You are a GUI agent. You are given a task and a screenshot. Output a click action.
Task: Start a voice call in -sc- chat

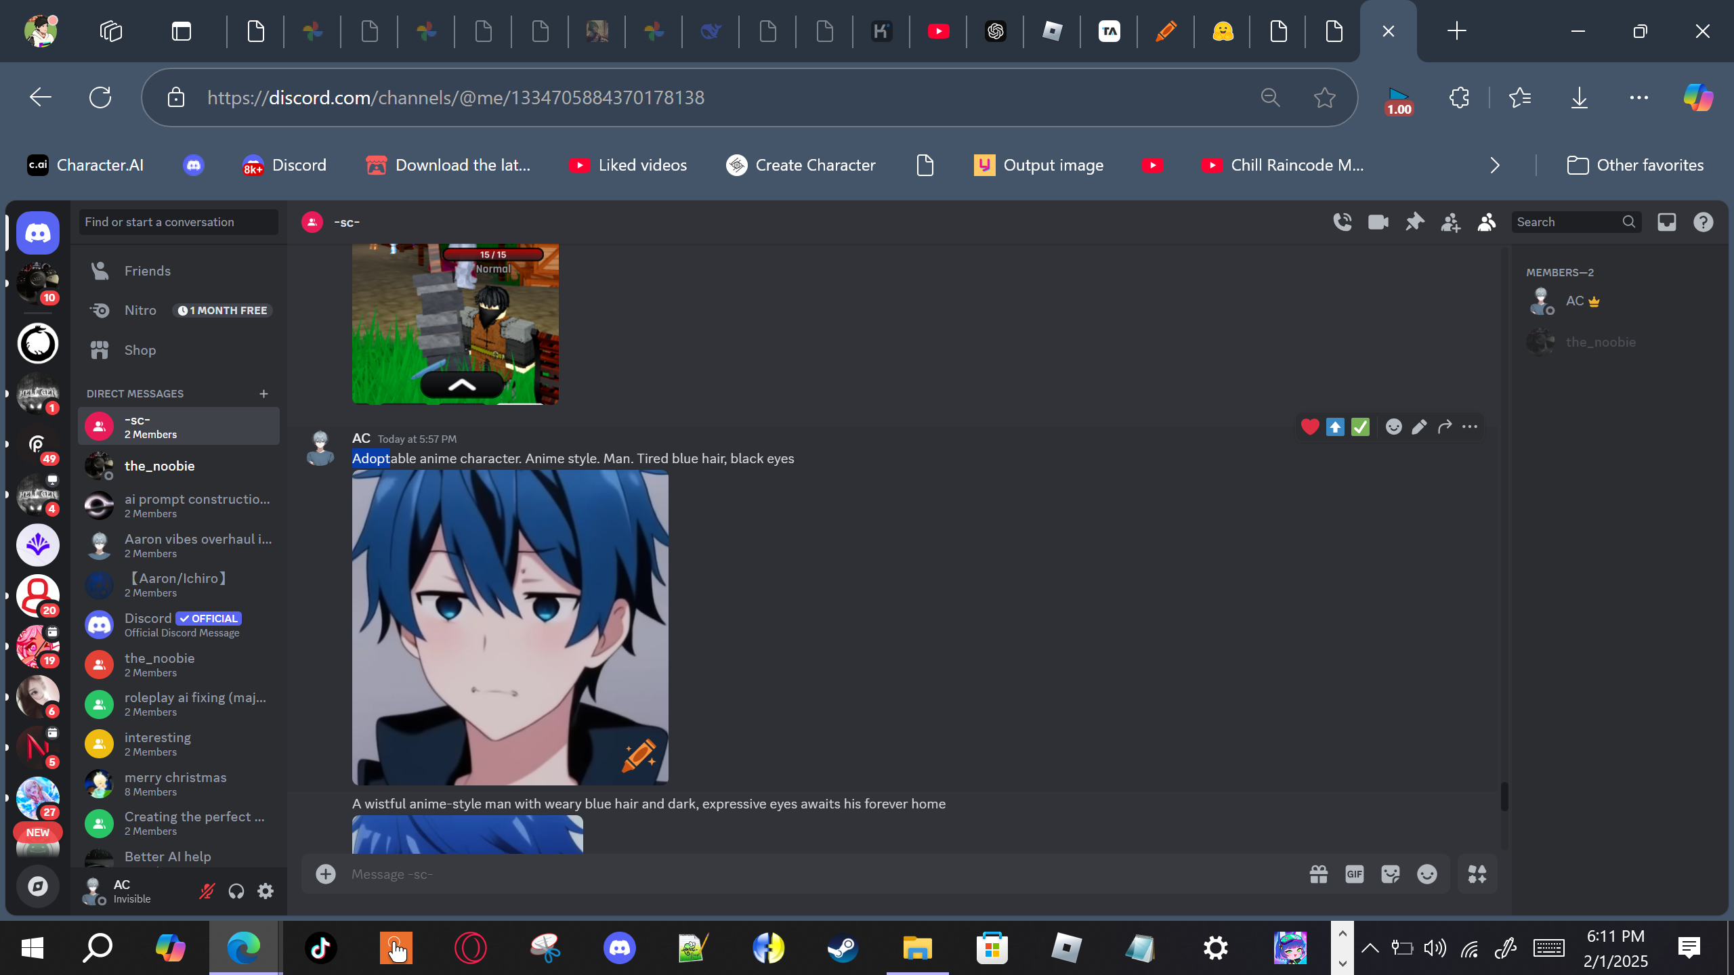coord(1342,222)
